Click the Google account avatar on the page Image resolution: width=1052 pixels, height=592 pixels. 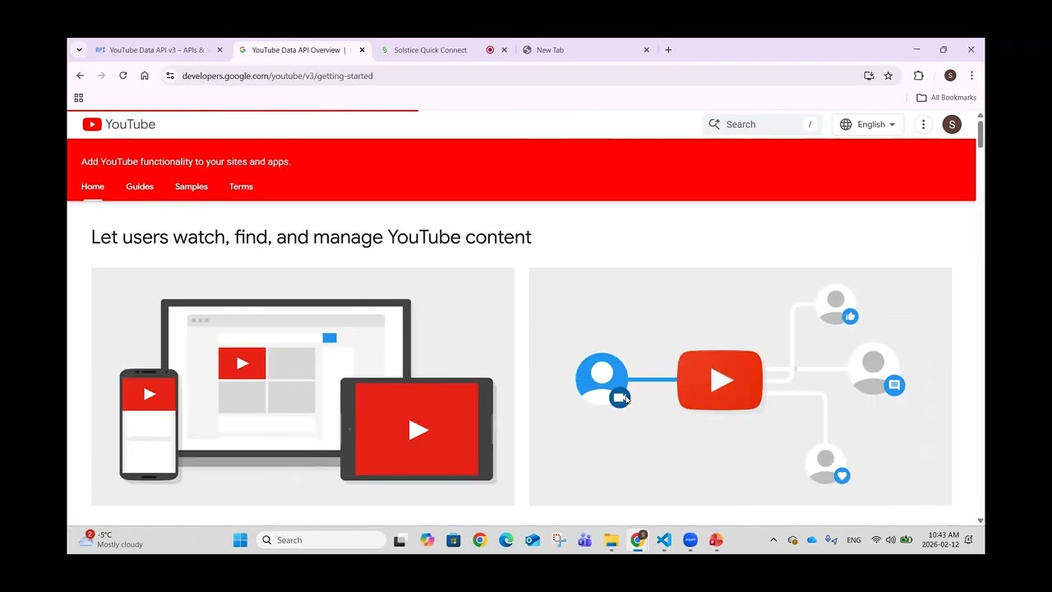[x=952, y=124]
